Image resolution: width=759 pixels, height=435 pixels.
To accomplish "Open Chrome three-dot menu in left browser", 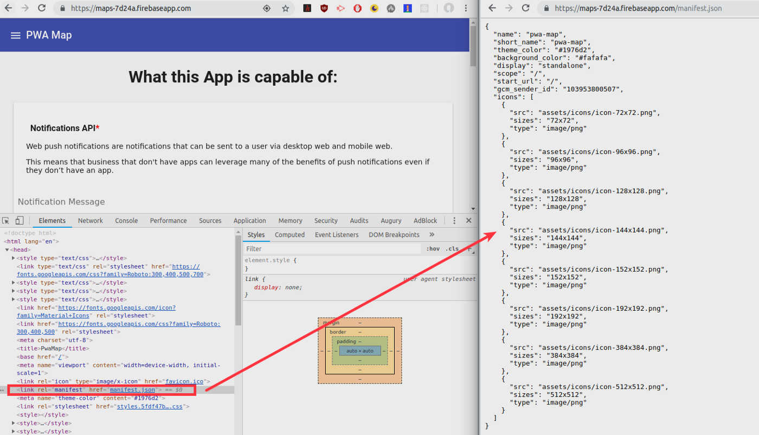I will tap(466, 9).
